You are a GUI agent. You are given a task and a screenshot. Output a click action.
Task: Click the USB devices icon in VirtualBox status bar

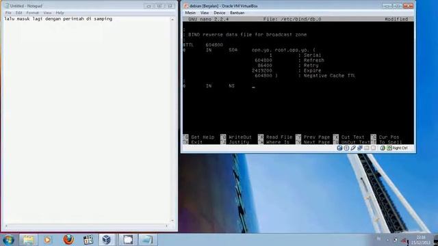(x=353, y=148)
